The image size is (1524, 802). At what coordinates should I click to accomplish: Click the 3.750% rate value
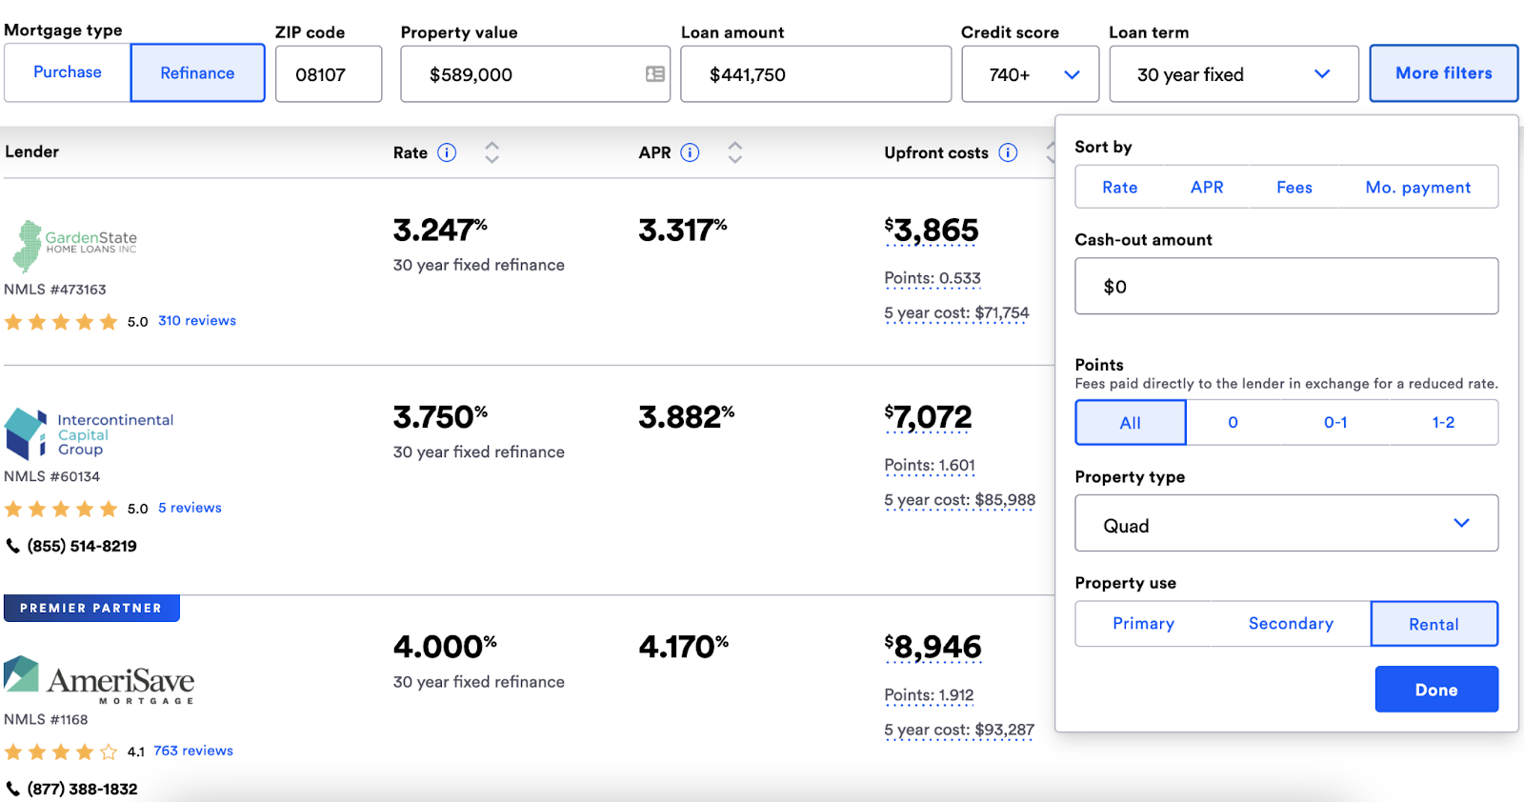tap(440, 416)
